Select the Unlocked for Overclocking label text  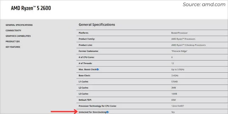(92, 112)
